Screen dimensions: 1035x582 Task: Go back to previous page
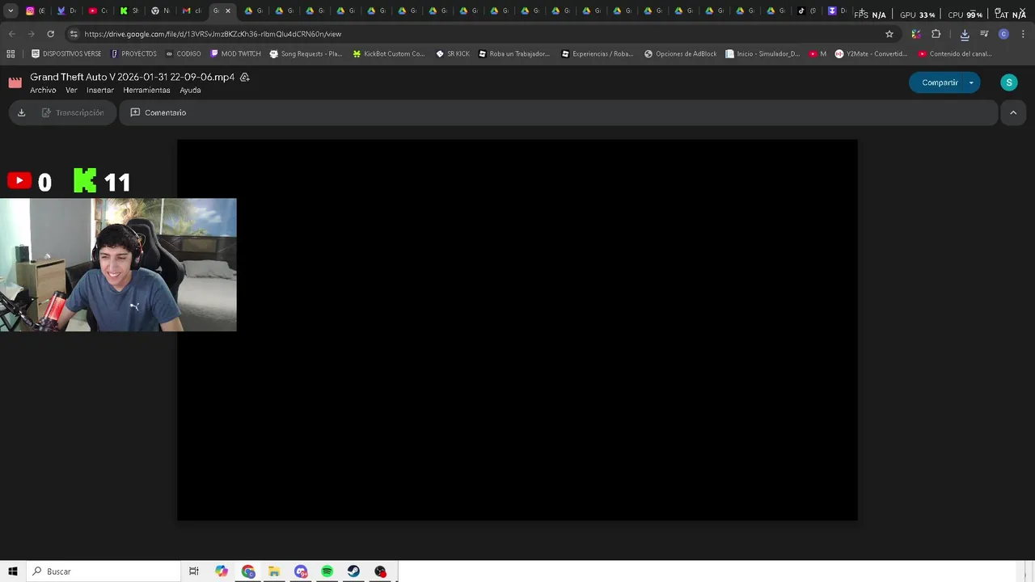pyautogui.click(x=12, y=34)
